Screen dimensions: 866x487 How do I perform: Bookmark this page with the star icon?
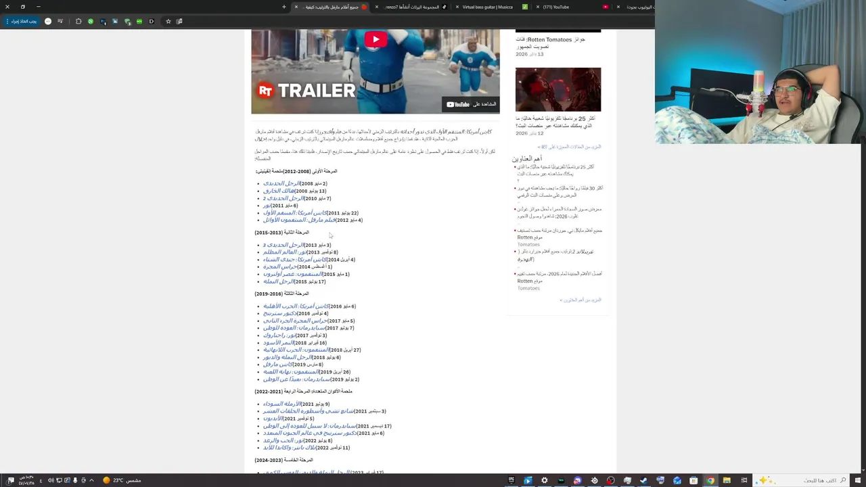168,22
